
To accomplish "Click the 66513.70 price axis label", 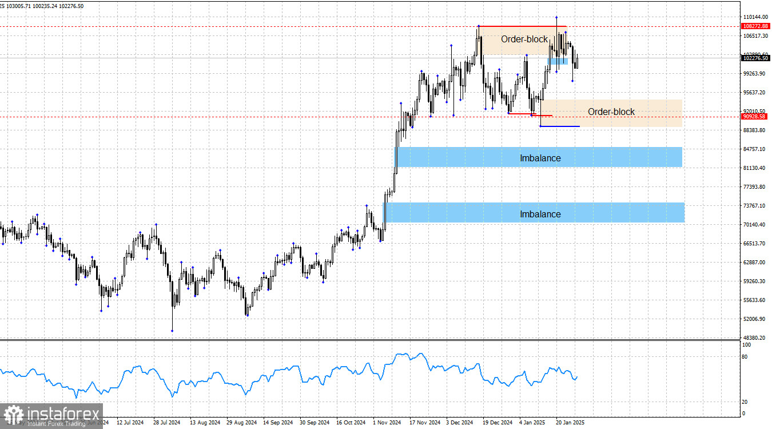I will point(755,244).
